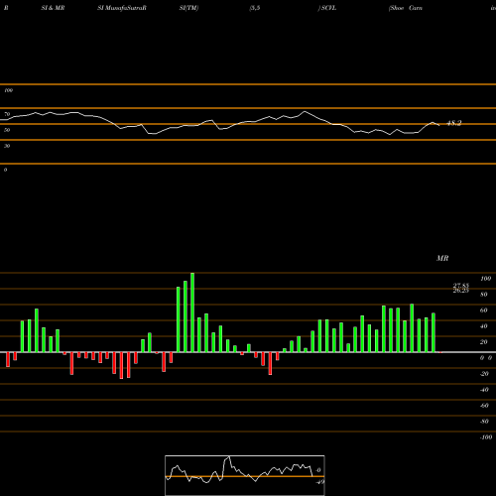Click the ') SCVL' symbol text
The image size is (496, 496).
(x=327, y=8)
